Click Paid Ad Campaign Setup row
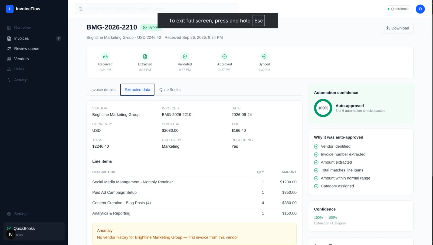The height and width of the screenshot is (245, 433). tap(194, 193)
